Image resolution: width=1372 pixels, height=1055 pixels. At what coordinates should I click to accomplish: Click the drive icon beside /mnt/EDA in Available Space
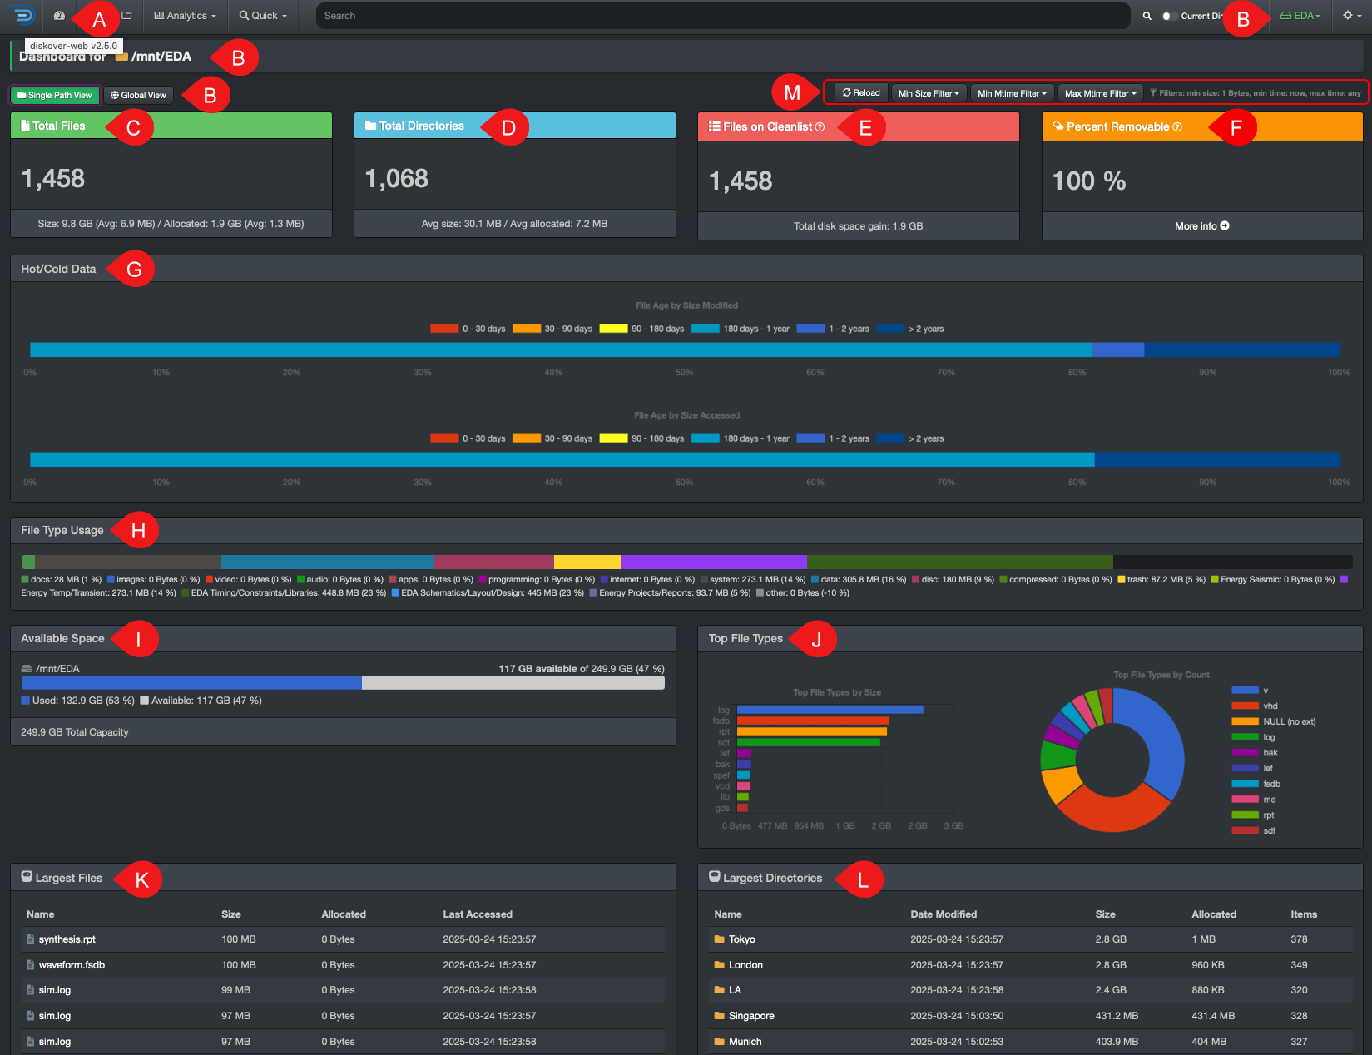coord(27,669)
